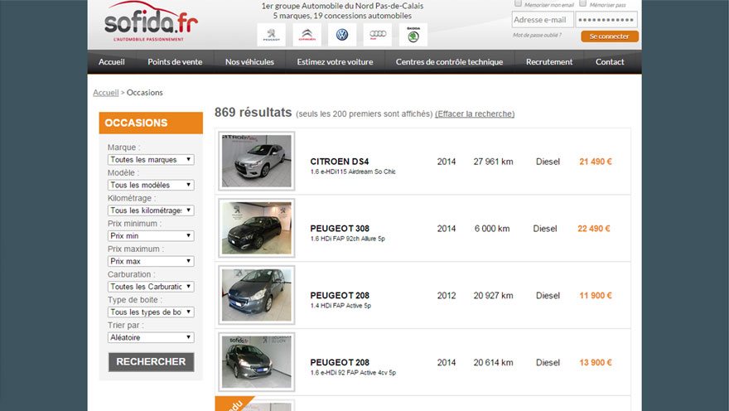
Task: Click the sofida.fr site logo
Action: click(x=150, y=22)
